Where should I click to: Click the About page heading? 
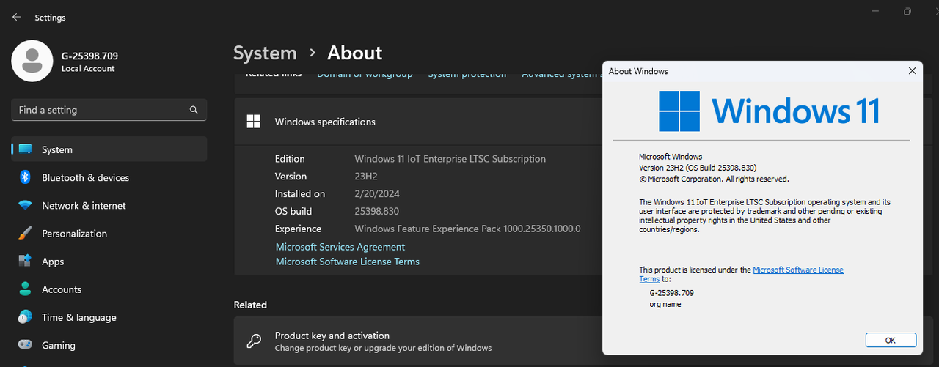coord(355,53)
